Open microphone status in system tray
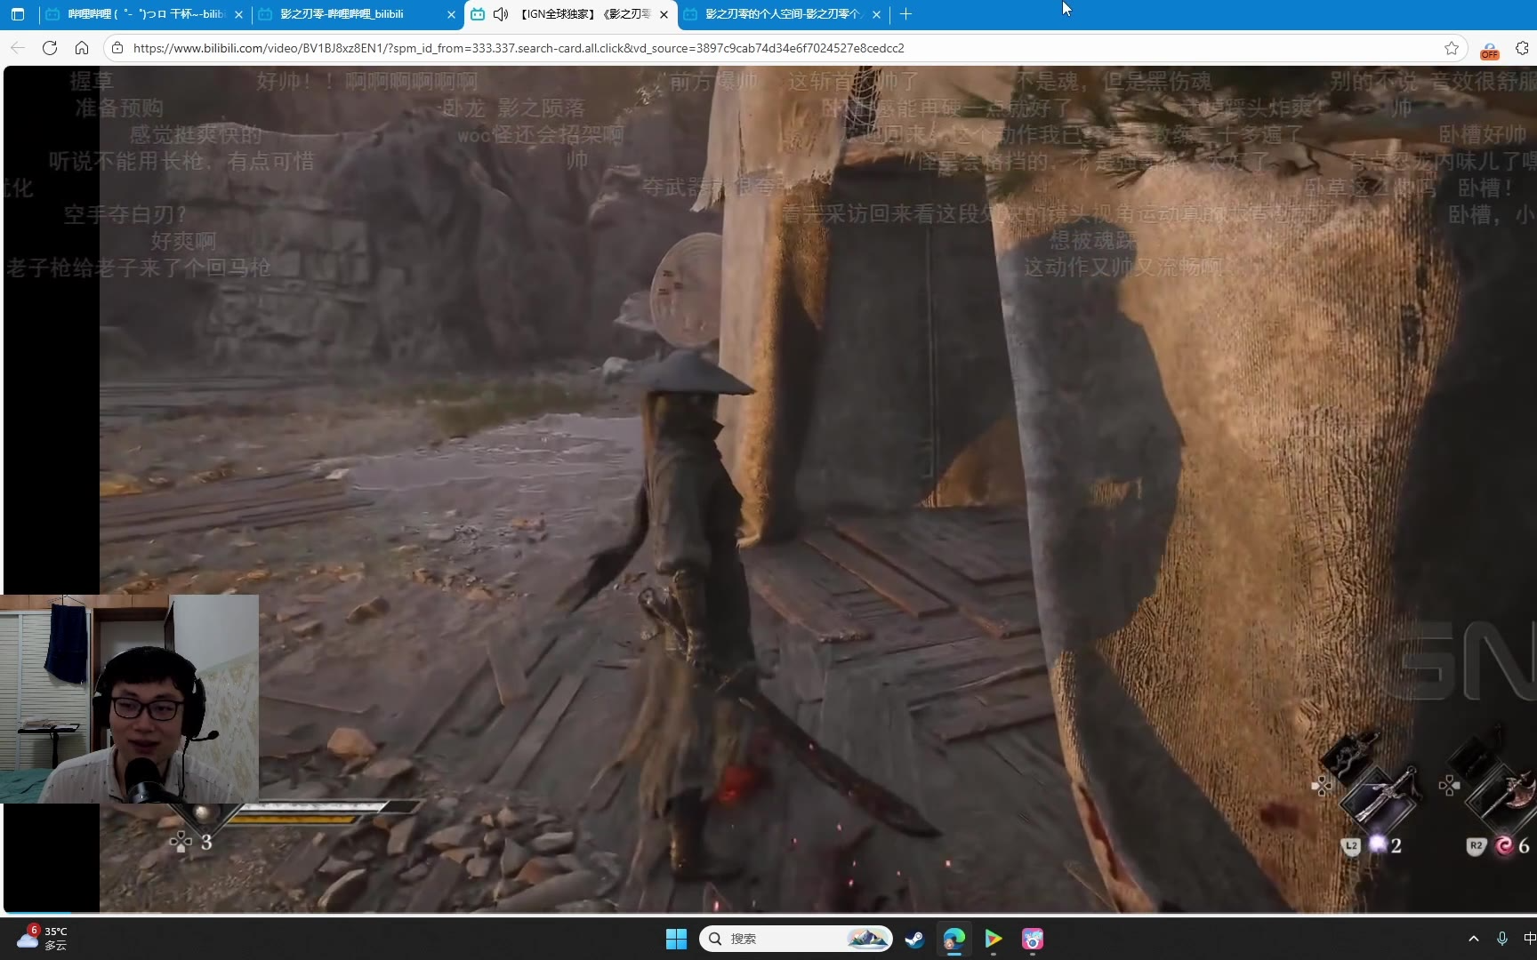Screen dimensions: 1537x960 pos(1502,939)
